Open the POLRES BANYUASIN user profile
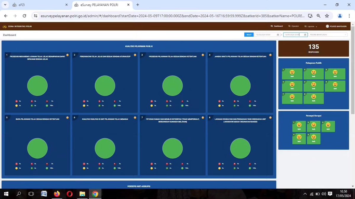Screen dimensions: 355x199 [336, 26]
